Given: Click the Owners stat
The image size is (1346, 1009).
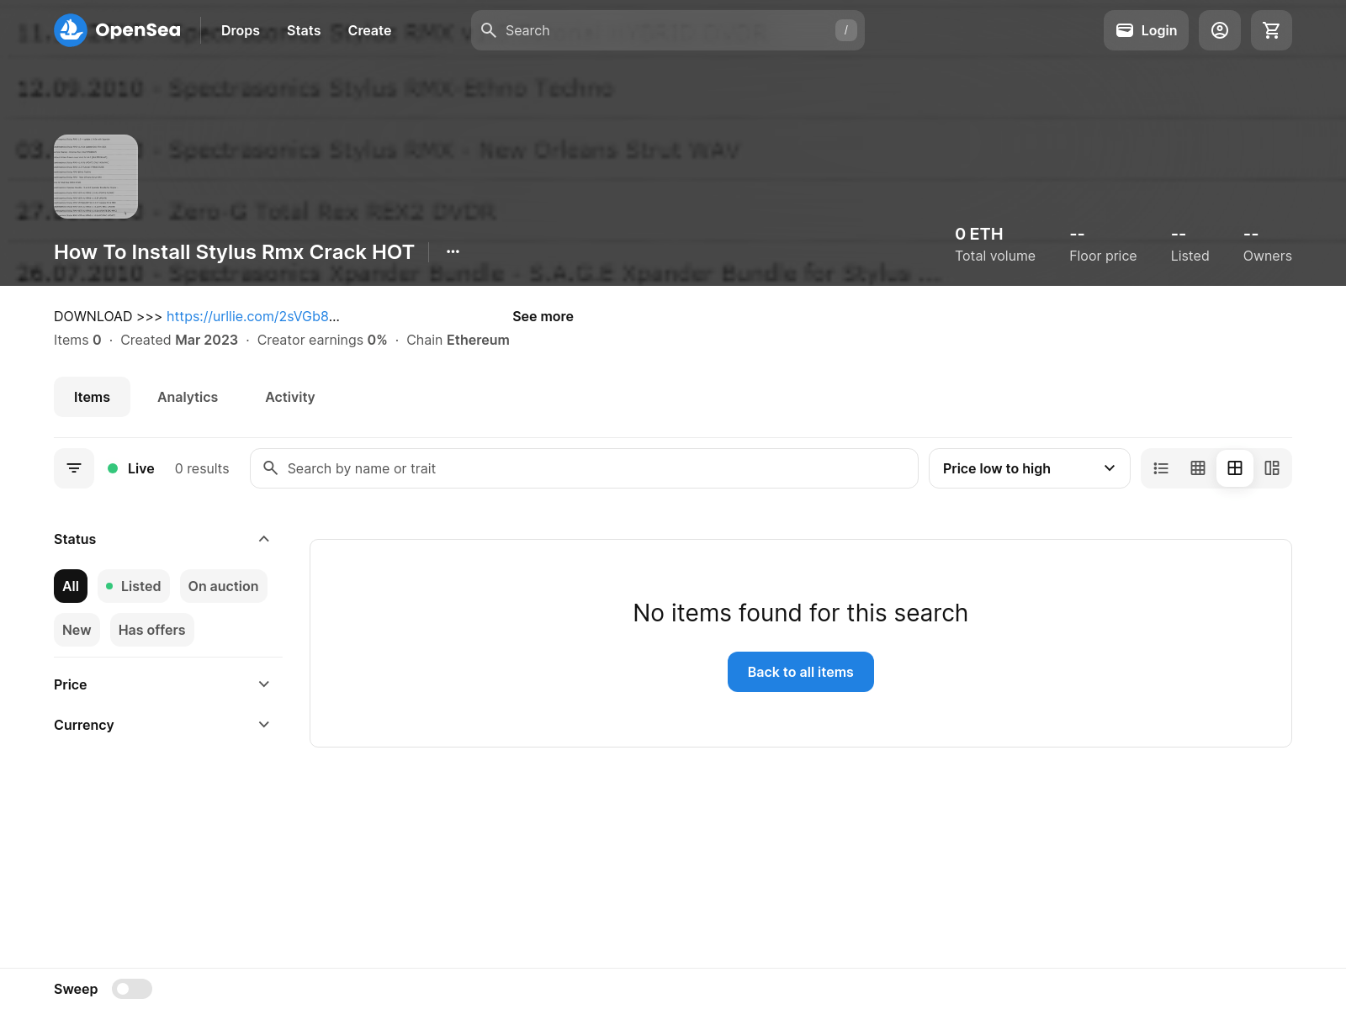Looking at the screenshot, I should click(1268, 245).
